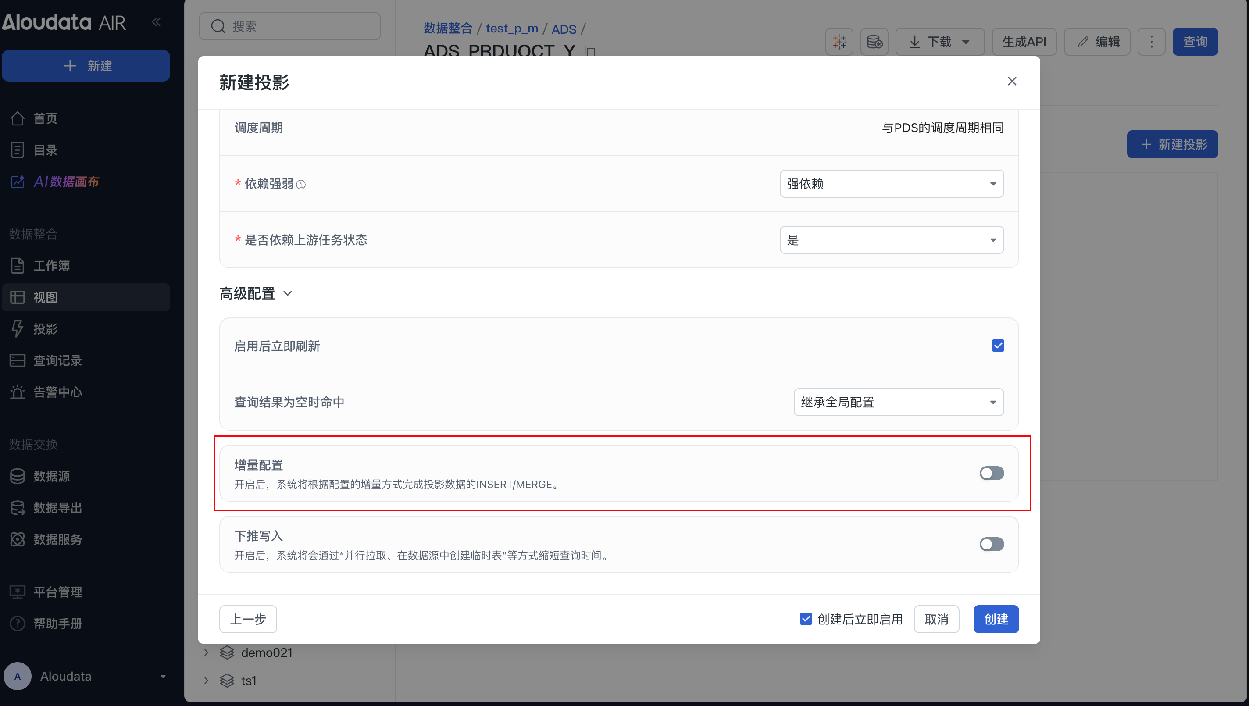Click the search magnifier icon
Image resolution: width=1249 pixels, height=706 pixels.
coord(218,26)
